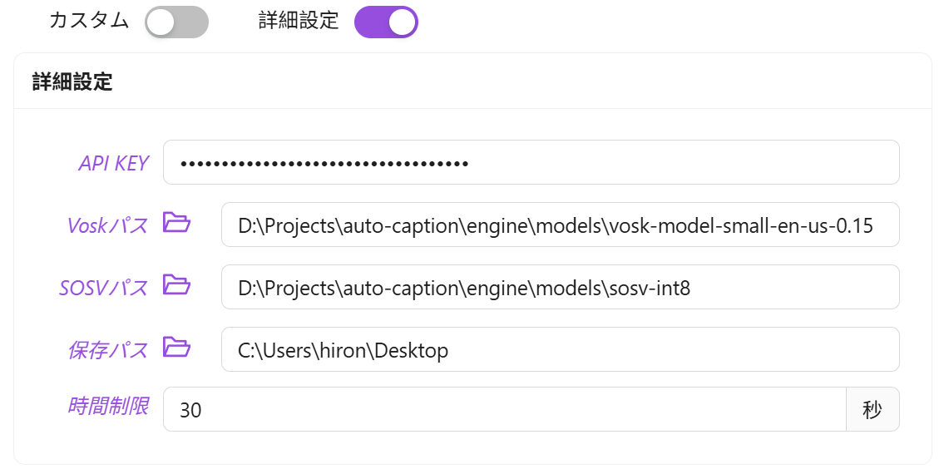
Task: Click the 時間制限 input showing 30
Action: pyautogui.click(x=504, y=409)
